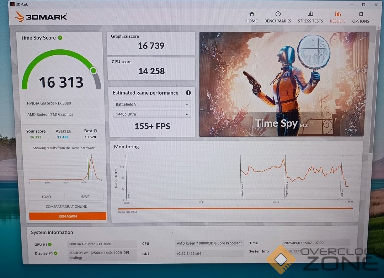Screen dimensions: 384x278
Task: Click the orange frame rate timeline bar
Action: (235, 208)
